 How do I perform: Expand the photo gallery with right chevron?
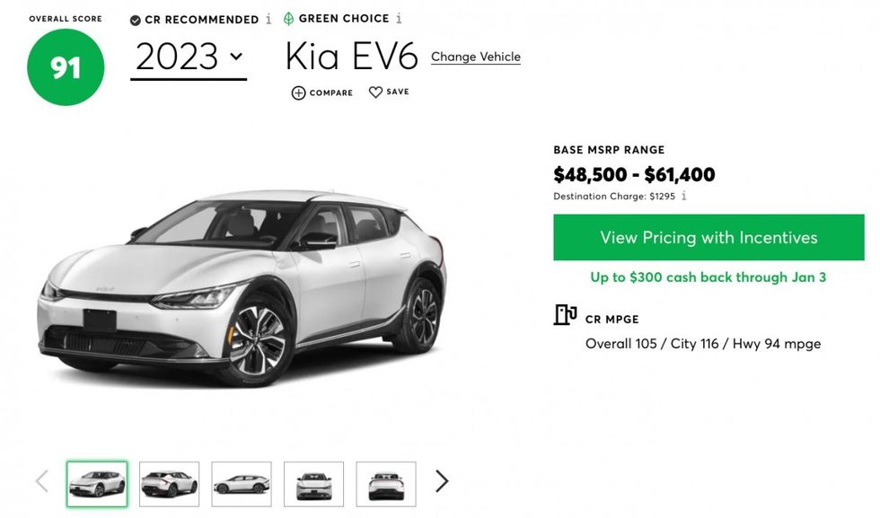[441, 481]
